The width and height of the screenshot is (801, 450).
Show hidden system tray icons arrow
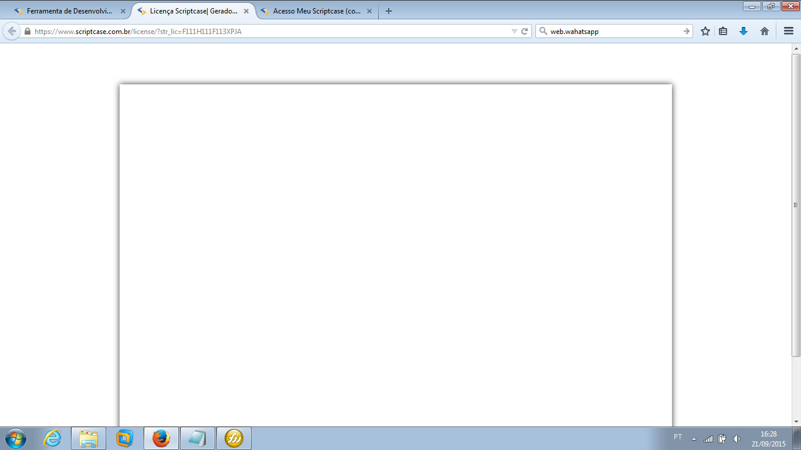point(694,439)
